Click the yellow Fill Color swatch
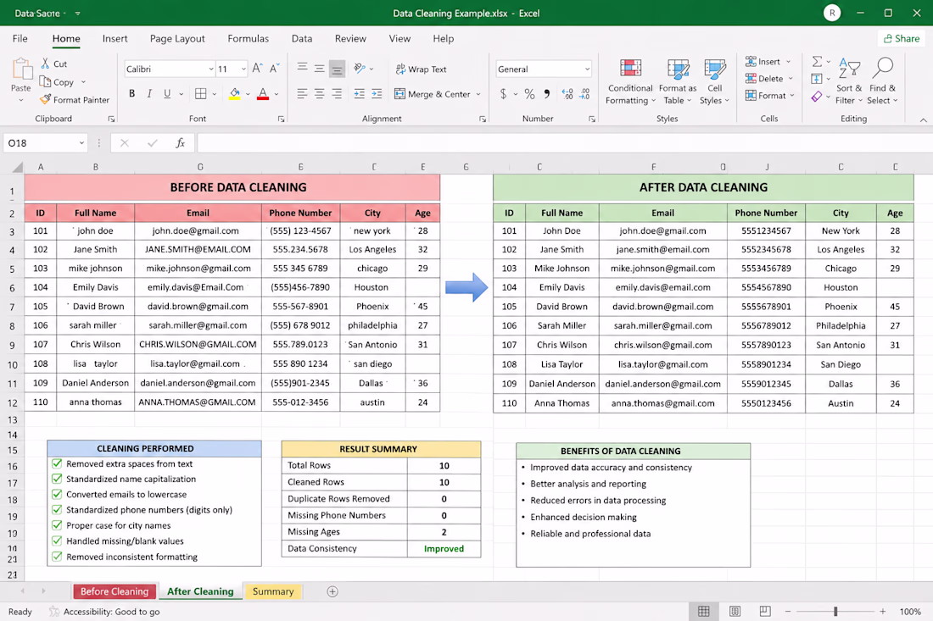This screenshot has width=933, height=621. point(234,94)
